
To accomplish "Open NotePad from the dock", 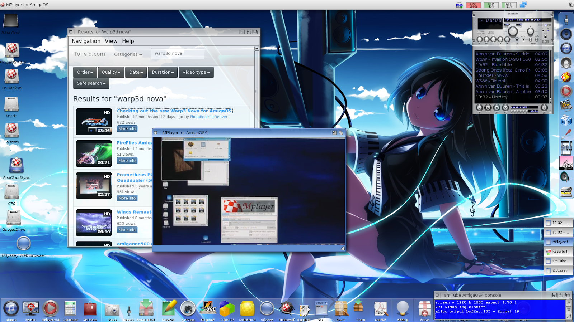I will (169, 308).
